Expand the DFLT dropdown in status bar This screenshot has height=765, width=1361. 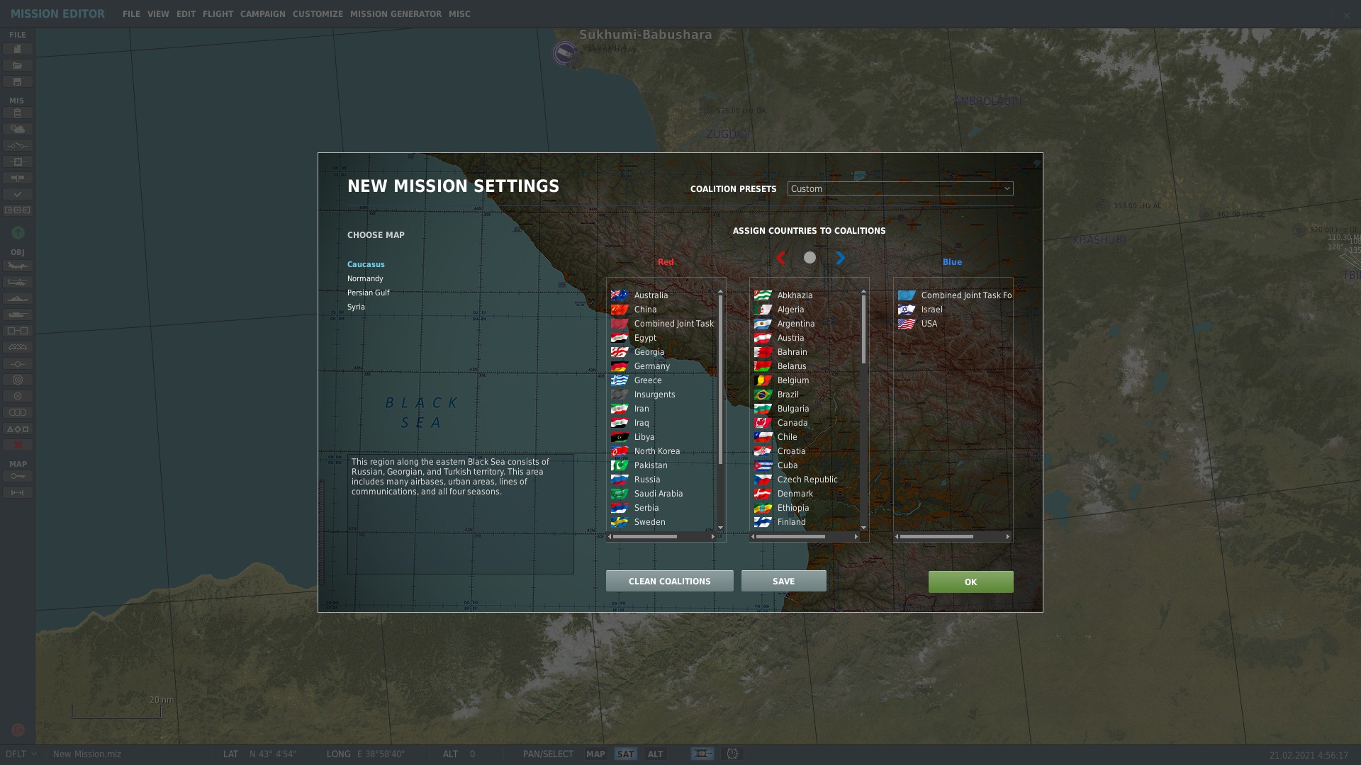tap(21, 754)
